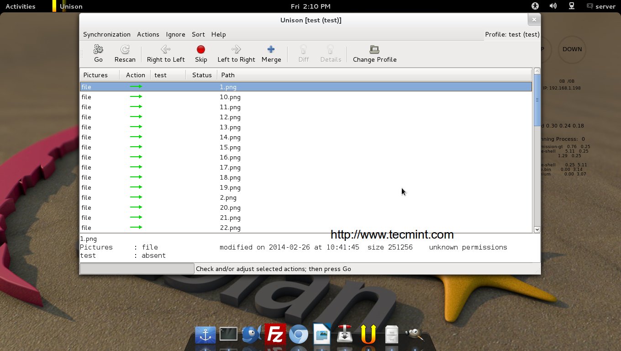Click the blue Merge plus icon

pyautogui.click(x=271, y=49)
